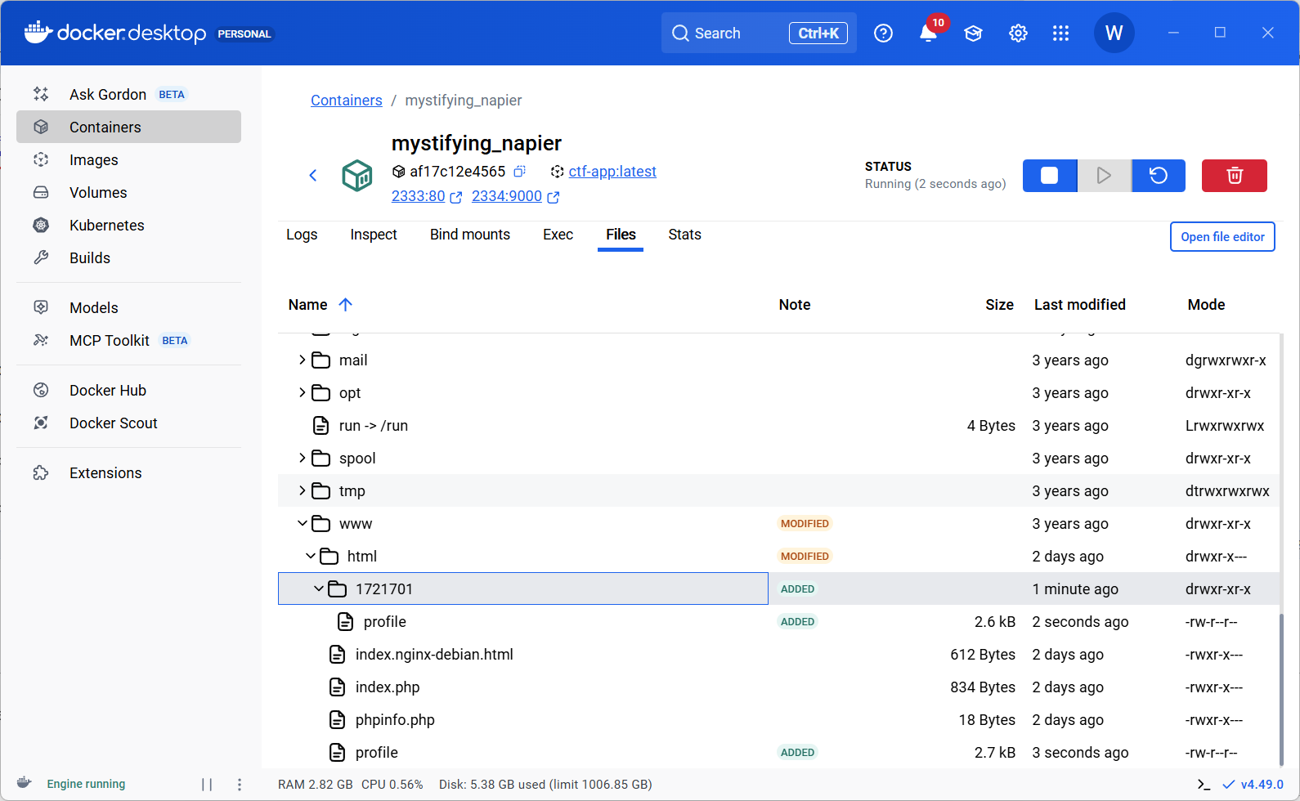Image resolution: width=1300 pixels, height=801 pixels.
Task: Expand the tmp folder
Action: click(303, 491)
